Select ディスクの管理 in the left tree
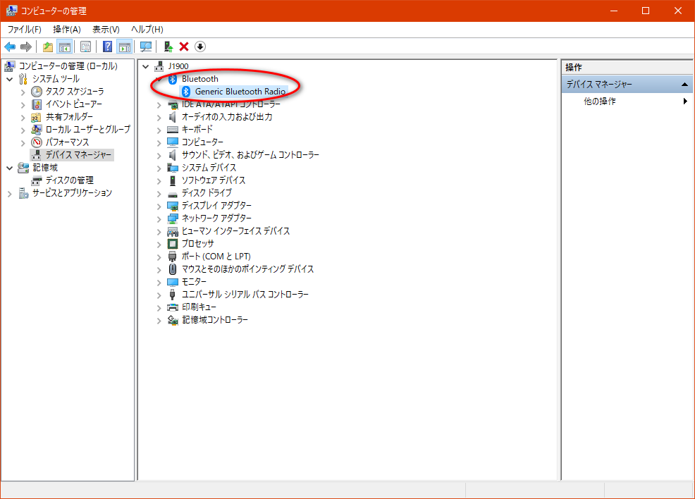Screen dimensions: 695x499 coord(69,180)
